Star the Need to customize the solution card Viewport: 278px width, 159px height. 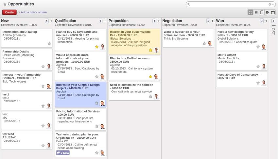[150, 96]
